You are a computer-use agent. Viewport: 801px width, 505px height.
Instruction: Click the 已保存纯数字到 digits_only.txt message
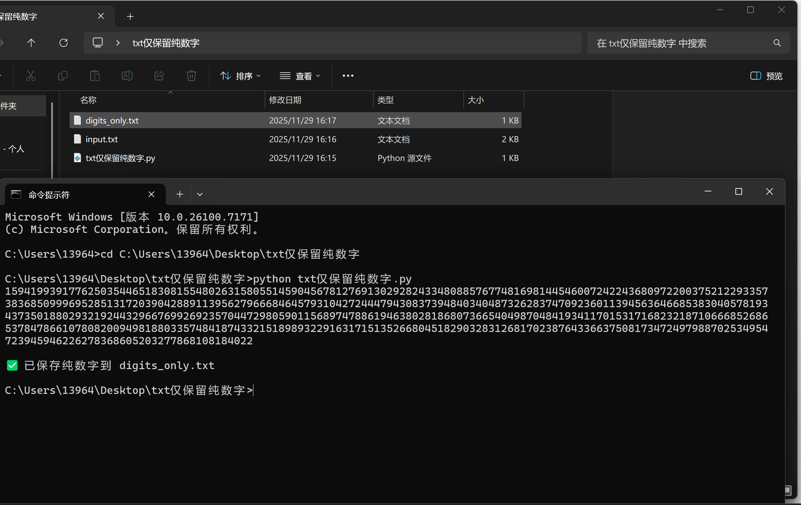pos(119,365)
